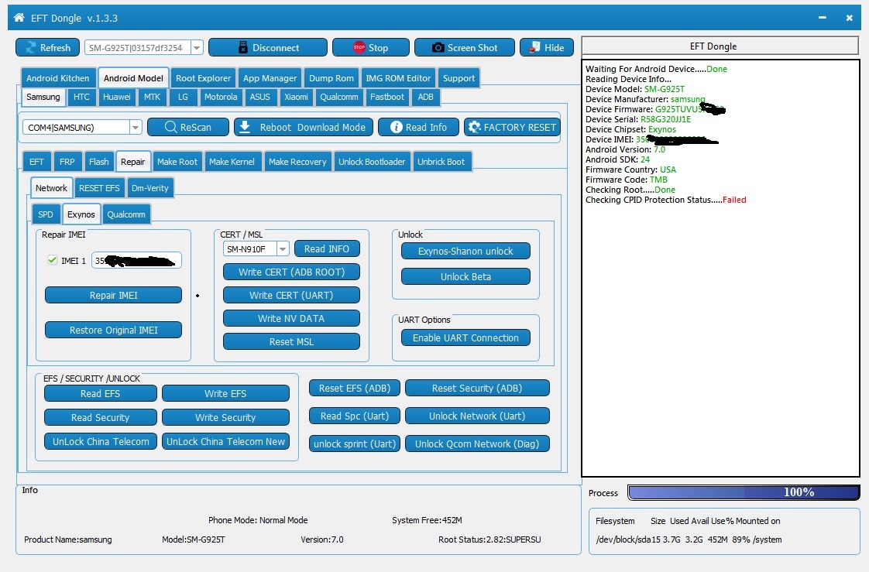Select the Xiaomi brand tab

click(296, 97)
